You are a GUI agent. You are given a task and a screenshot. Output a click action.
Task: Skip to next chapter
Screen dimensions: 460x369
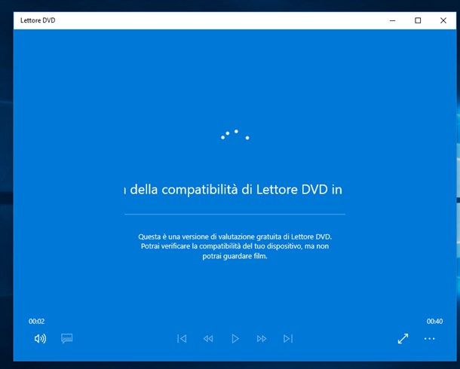coord(288,339)
